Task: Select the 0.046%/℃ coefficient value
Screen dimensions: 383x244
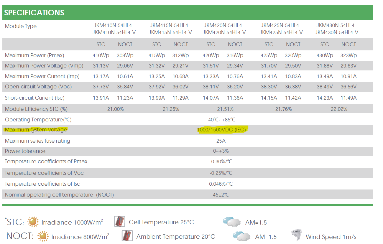Action: (221, 184)
